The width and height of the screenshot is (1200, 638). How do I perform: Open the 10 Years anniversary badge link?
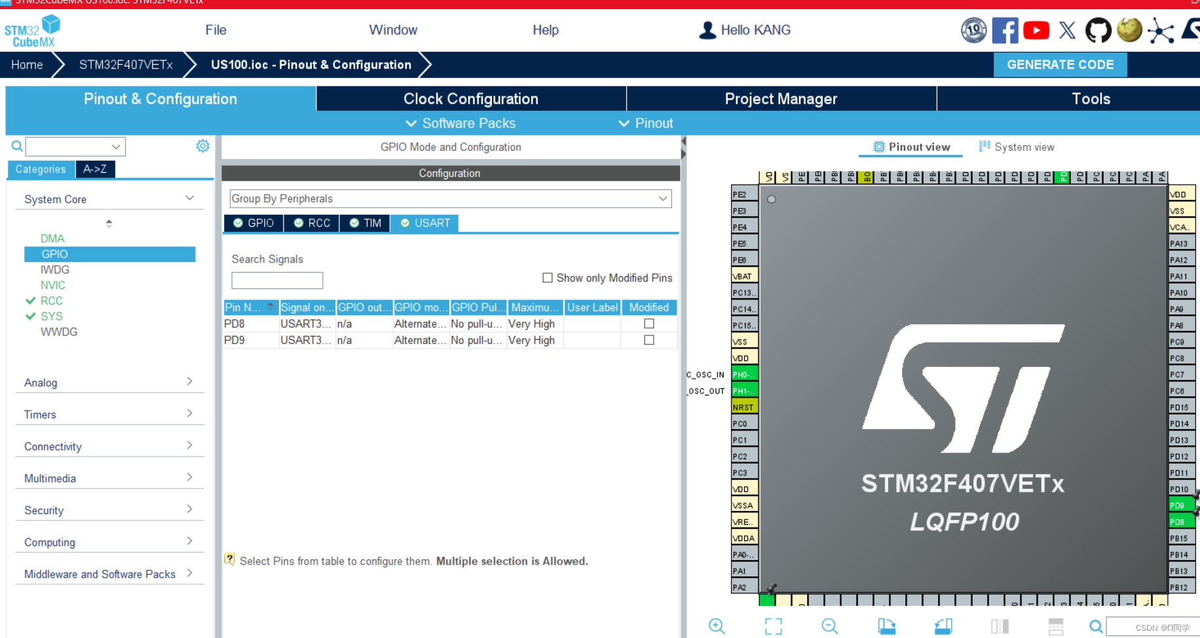tap(974, 30)
